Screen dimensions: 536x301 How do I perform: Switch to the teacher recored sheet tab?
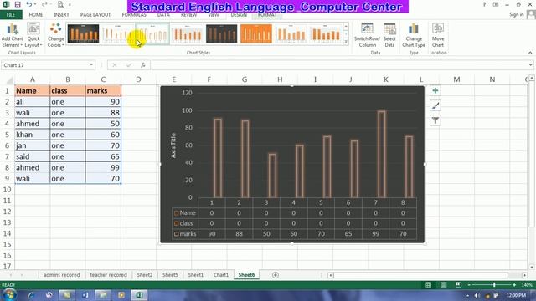pyautogui.click(x=108, y=275)
